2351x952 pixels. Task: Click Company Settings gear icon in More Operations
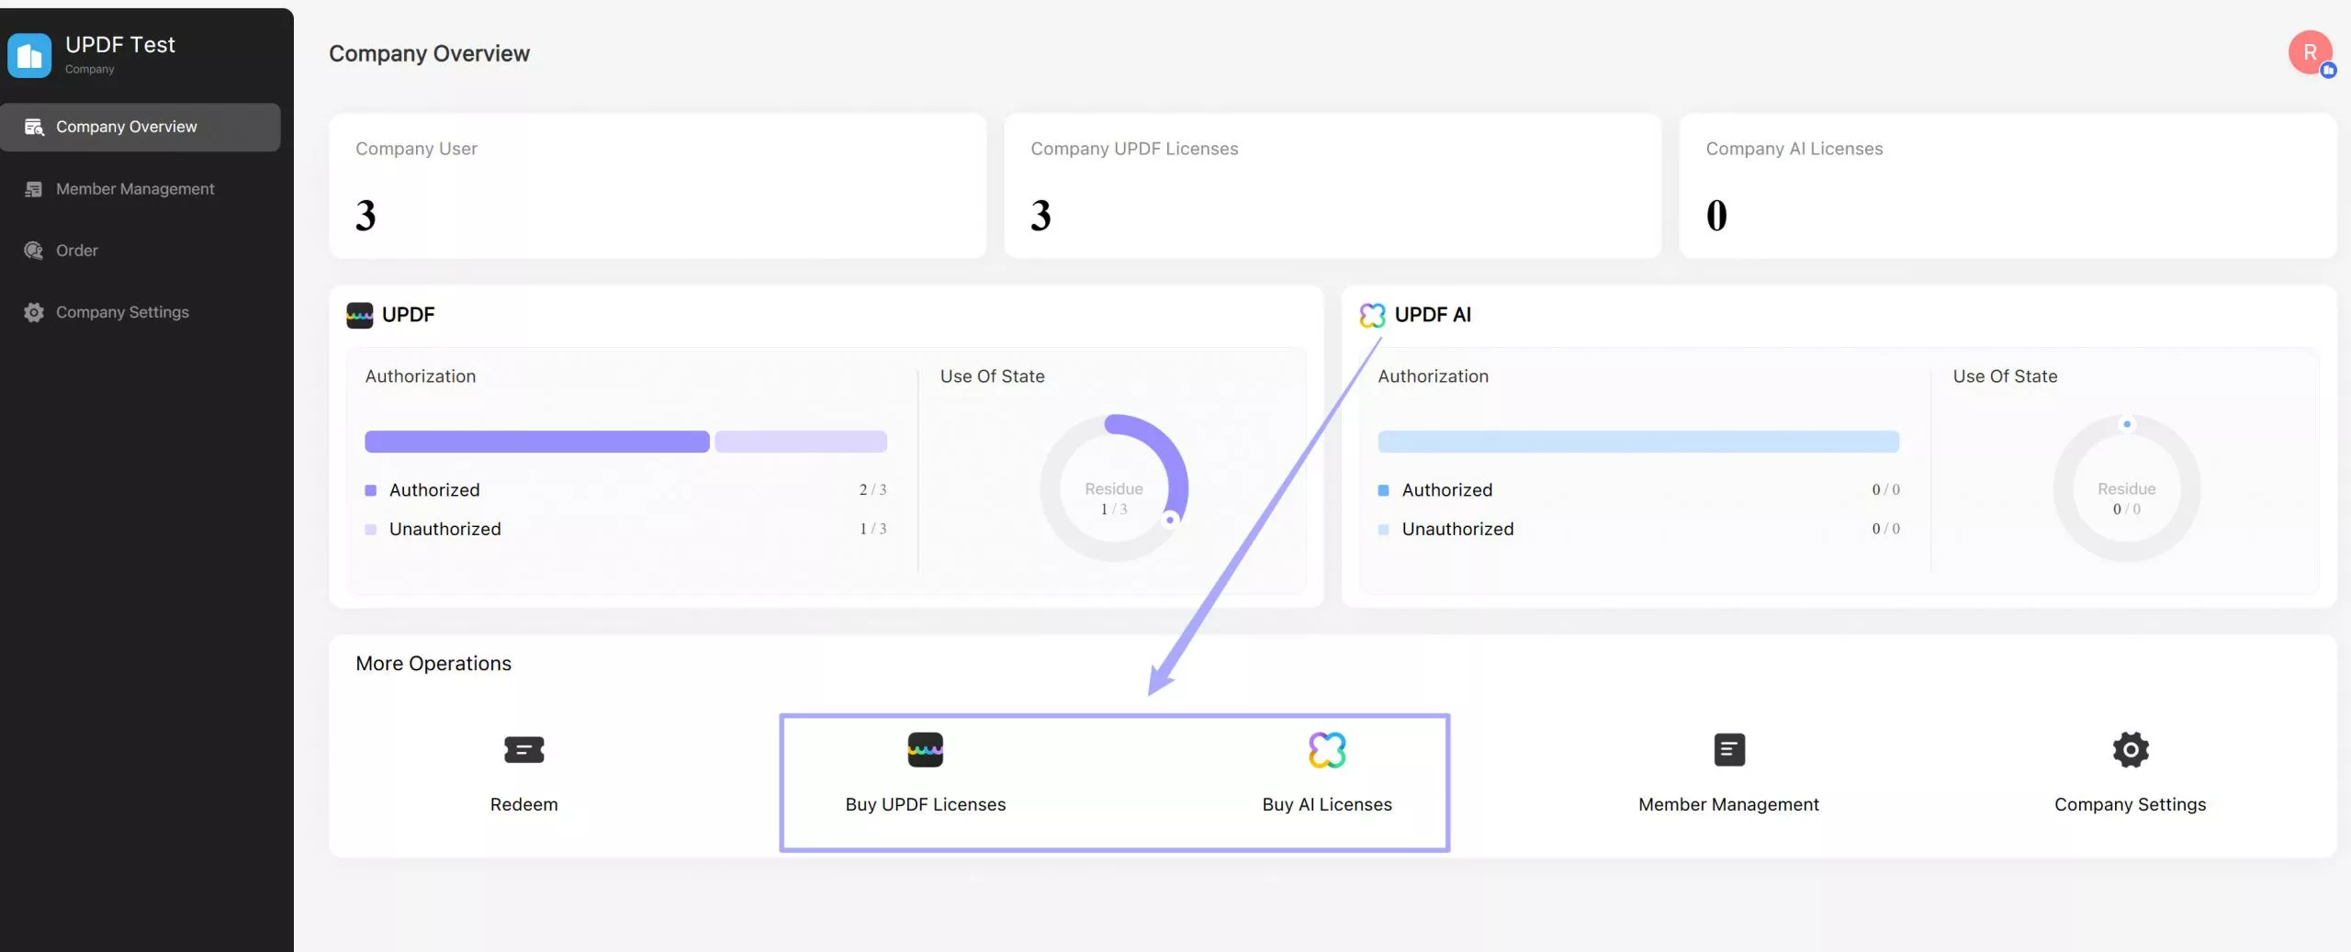2131,749
